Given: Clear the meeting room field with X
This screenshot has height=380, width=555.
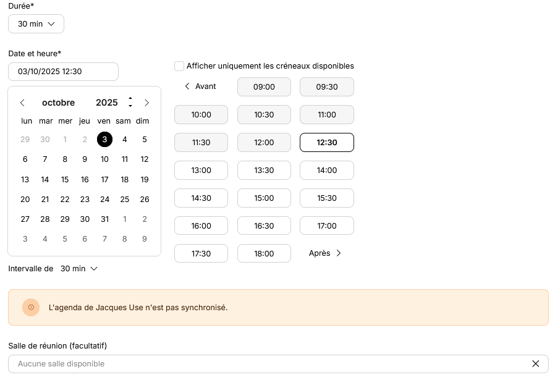Looking at the screenshot, I should (536, 364).
